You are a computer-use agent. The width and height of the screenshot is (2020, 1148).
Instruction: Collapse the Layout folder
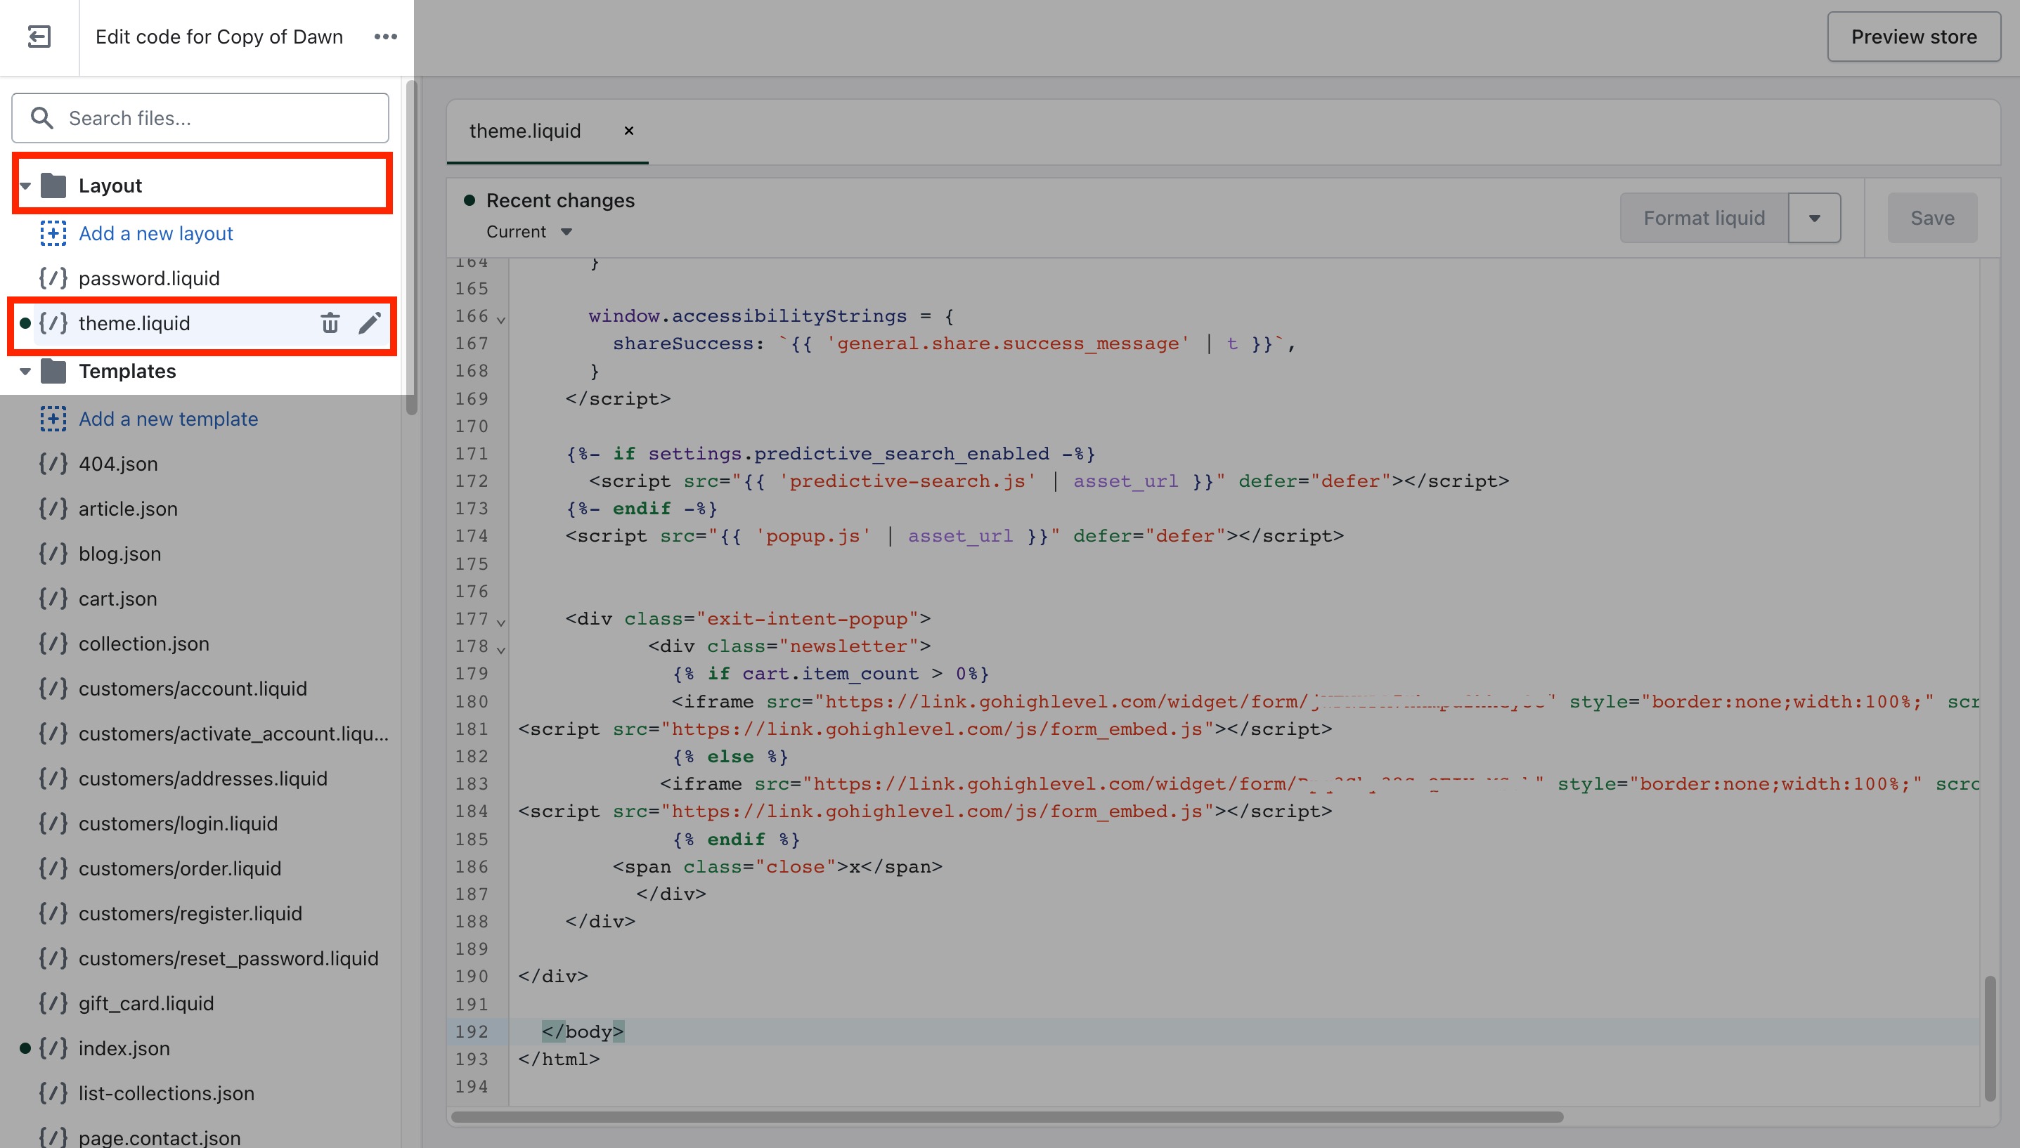coord(25,186)
